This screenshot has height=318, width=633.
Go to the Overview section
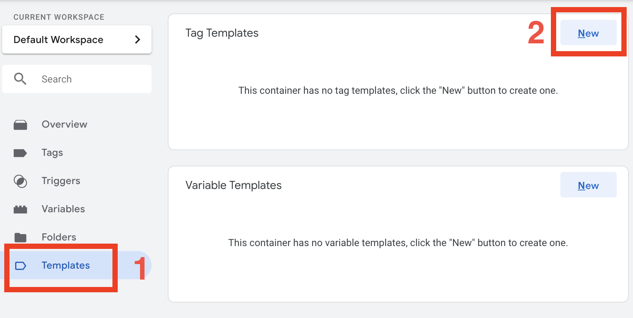(64, 124)
